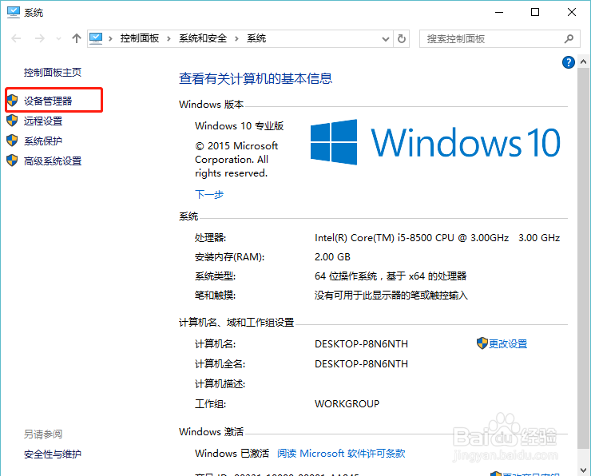Open Help with the blue question mark
This screenshot has width=591, height=476.
coord(569,62)
